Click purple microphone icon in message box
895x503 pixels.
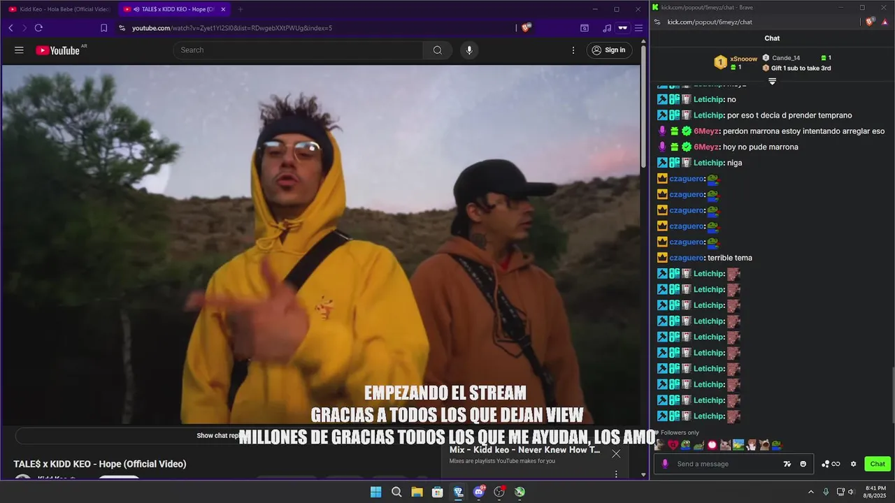pyautogui.click(x=665, y=464)
